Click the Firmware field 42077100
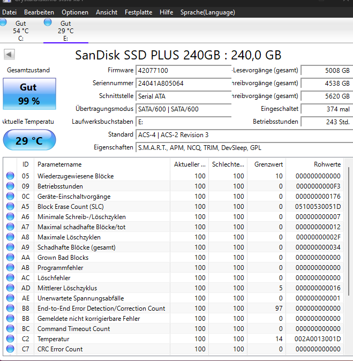Image resolution: width=353 pixels, height=361 pixels. click(x=184, y=71)
